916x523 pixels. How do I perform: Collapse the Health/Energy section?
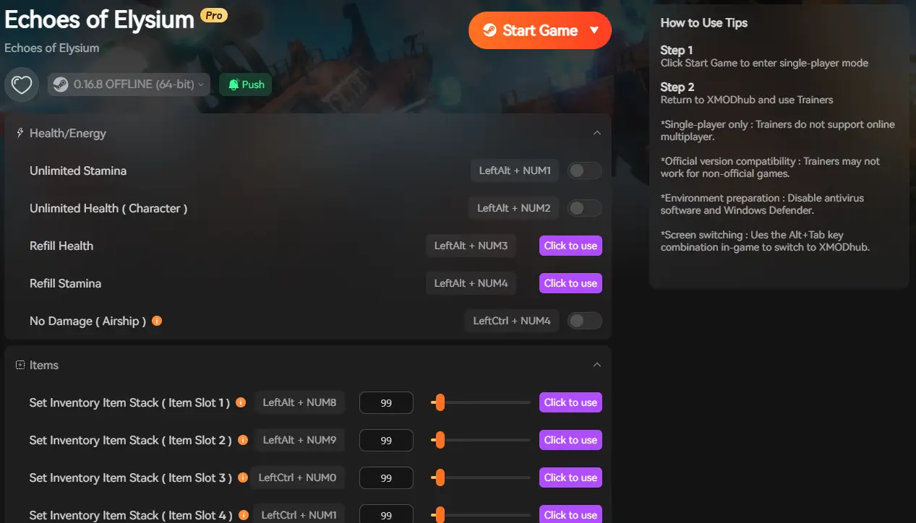(x=596, y=133)
